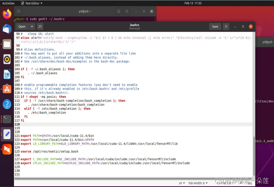
Task: Click Activities in the top bar
Action: pos(8,3)
